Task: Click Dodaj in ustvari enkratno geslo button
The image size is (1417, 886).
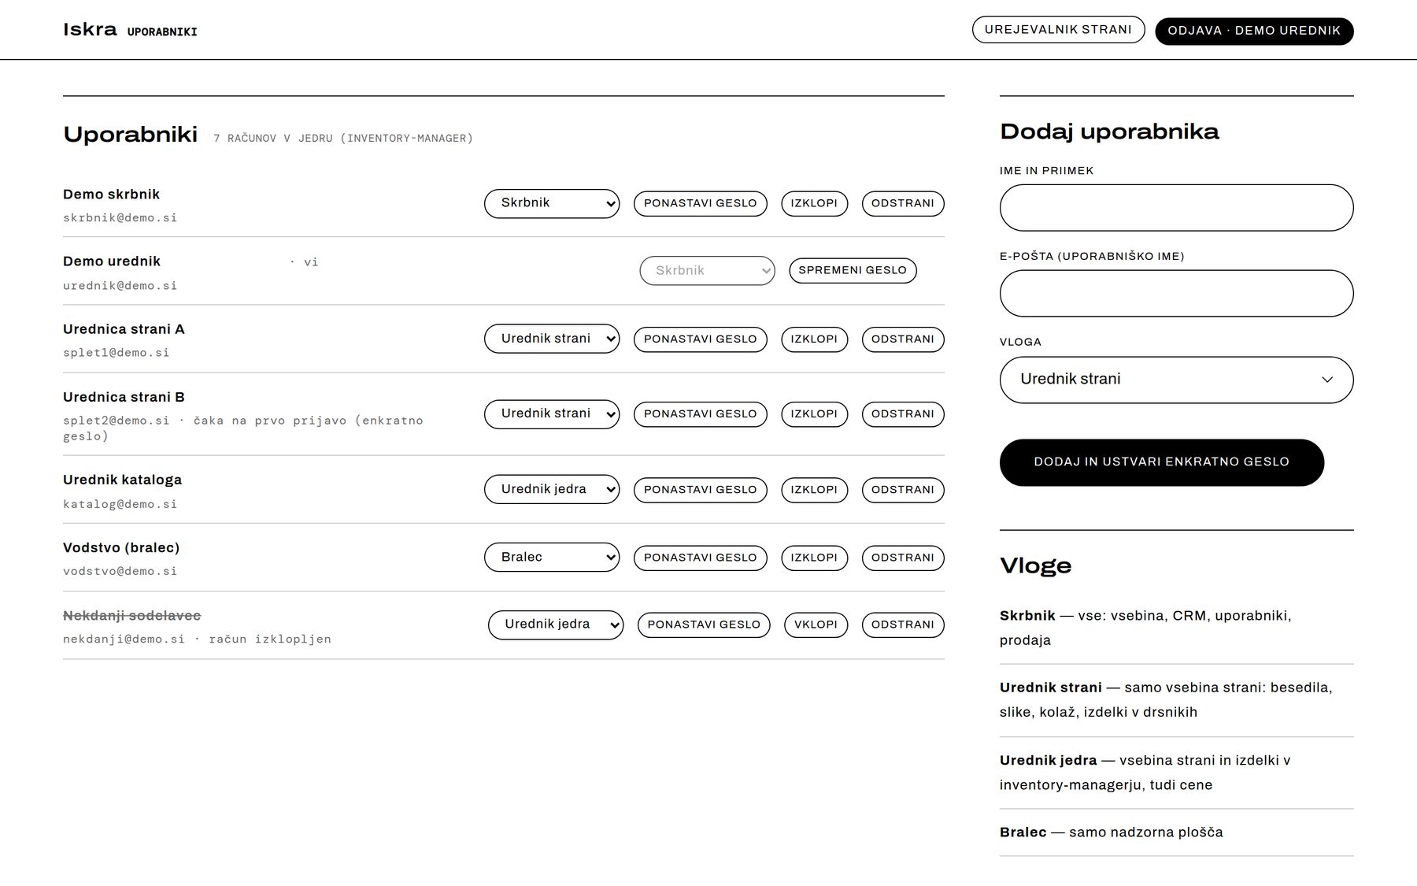Action: (x=1161, y=462)
